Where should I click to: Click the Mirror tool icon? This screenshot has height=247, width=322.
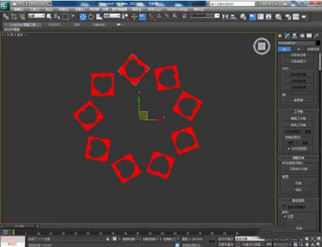[225, 17]
